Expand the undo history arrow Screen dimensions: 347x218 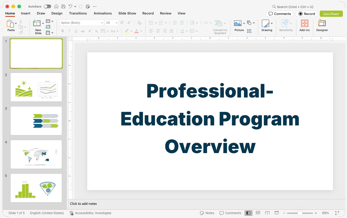pyautogui.click(x=75, y=6)
